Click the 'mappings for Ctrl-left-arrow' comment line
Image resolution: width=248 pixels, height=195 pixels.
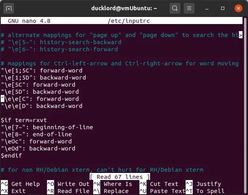pyautogui.click(x=120, y=63)
